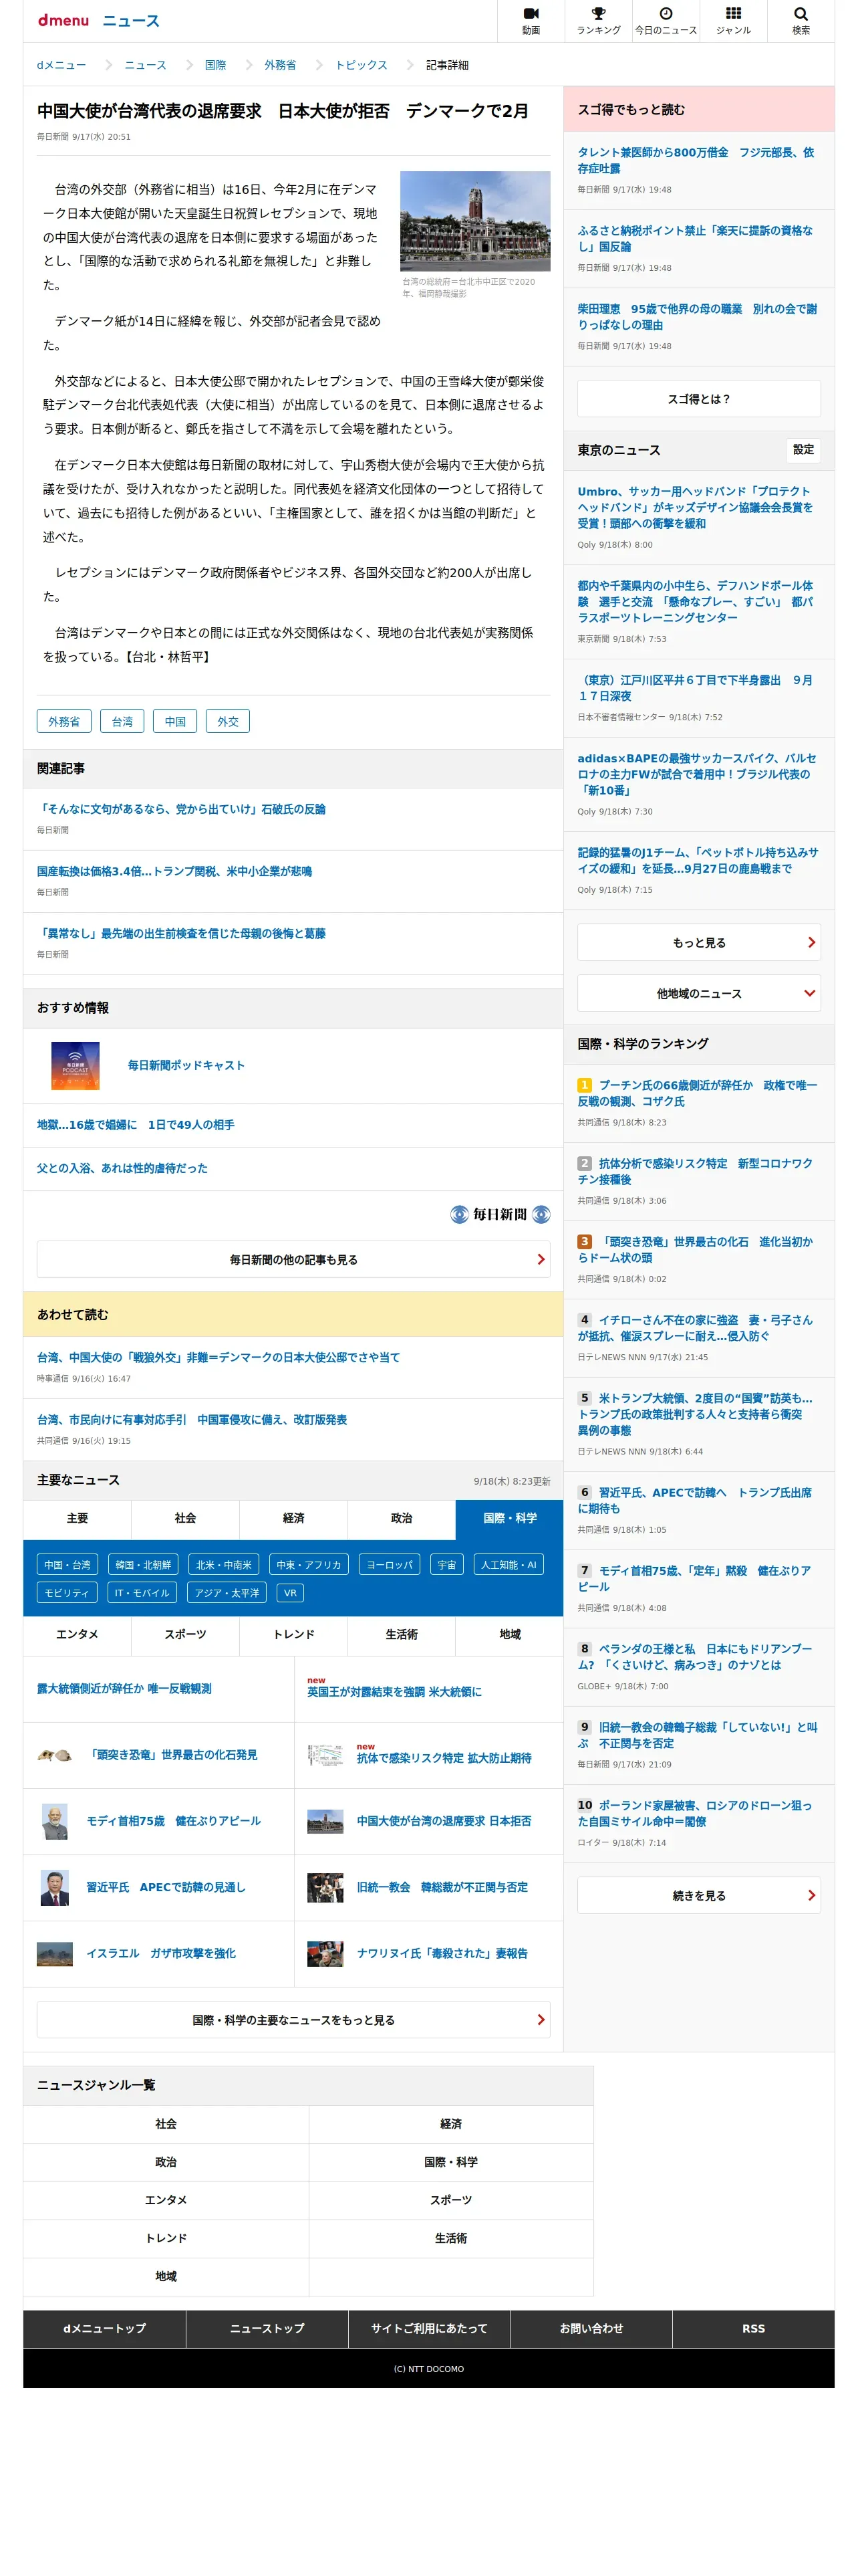
Task: Open スゴ得とは？ button
Action: tap(698, 398)
